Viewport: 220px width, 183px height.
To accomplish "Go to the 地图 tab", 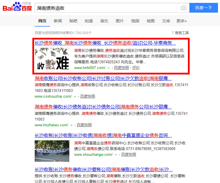I will coord(151,21).
